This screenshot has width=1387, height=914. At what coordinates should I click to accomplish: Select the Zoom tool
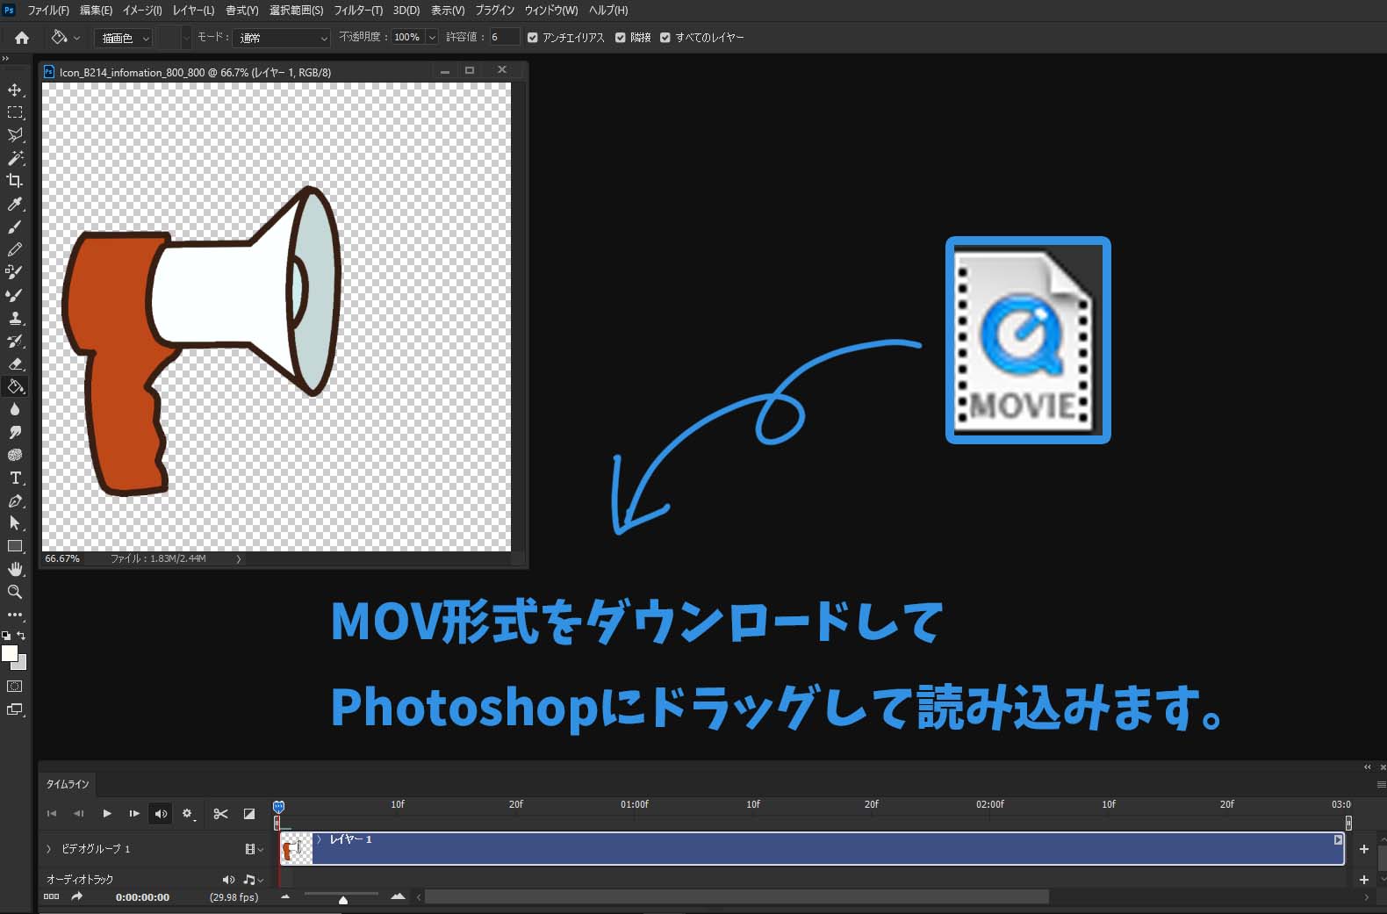pos(15,592)
